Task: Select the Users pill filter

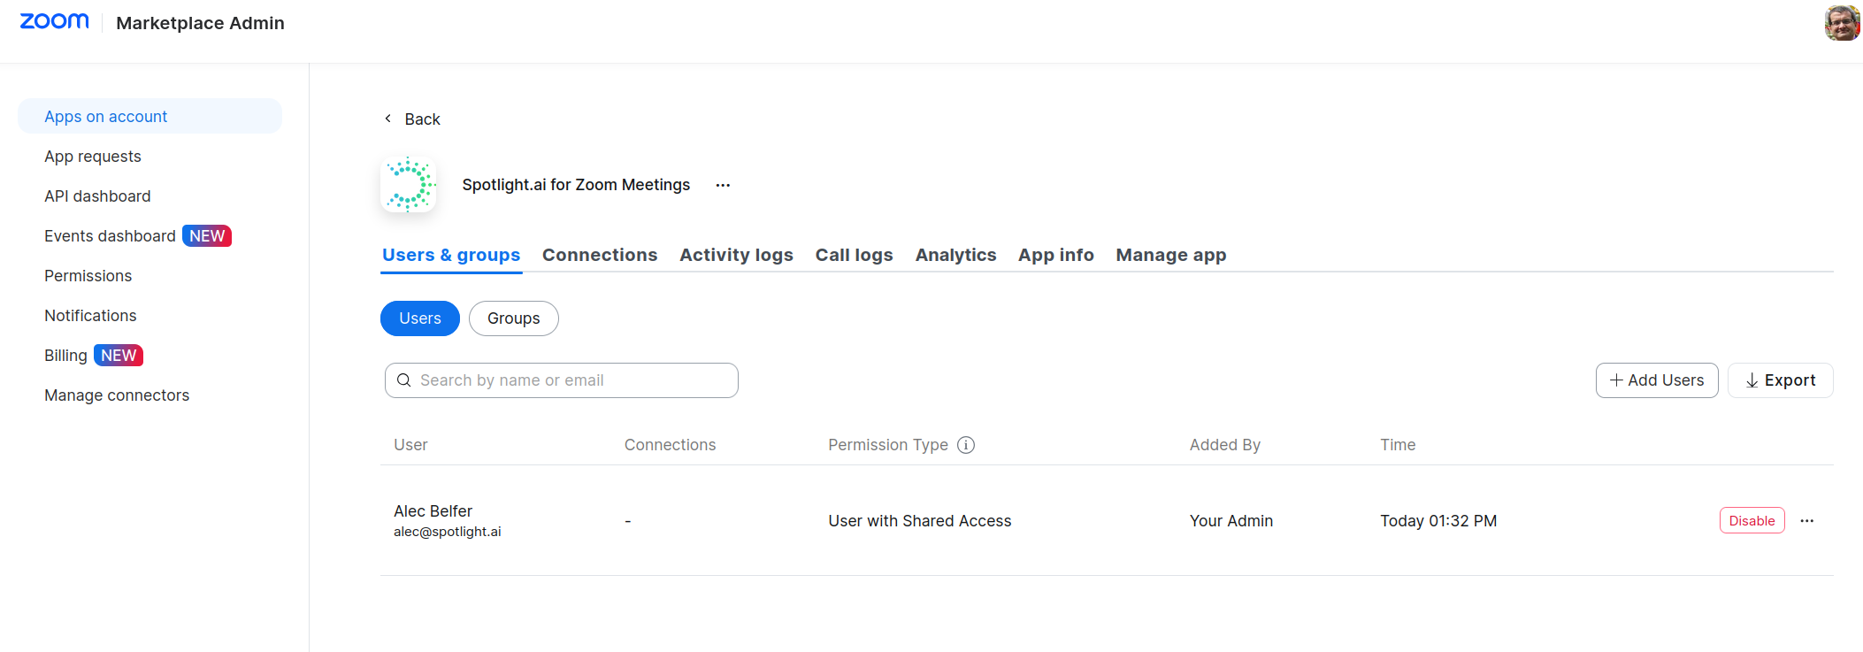Action: coord(420,318)
